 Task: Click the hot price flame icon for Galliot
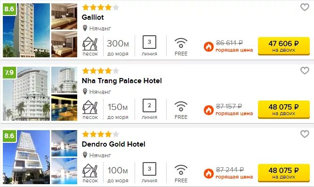tap(209, 47)
